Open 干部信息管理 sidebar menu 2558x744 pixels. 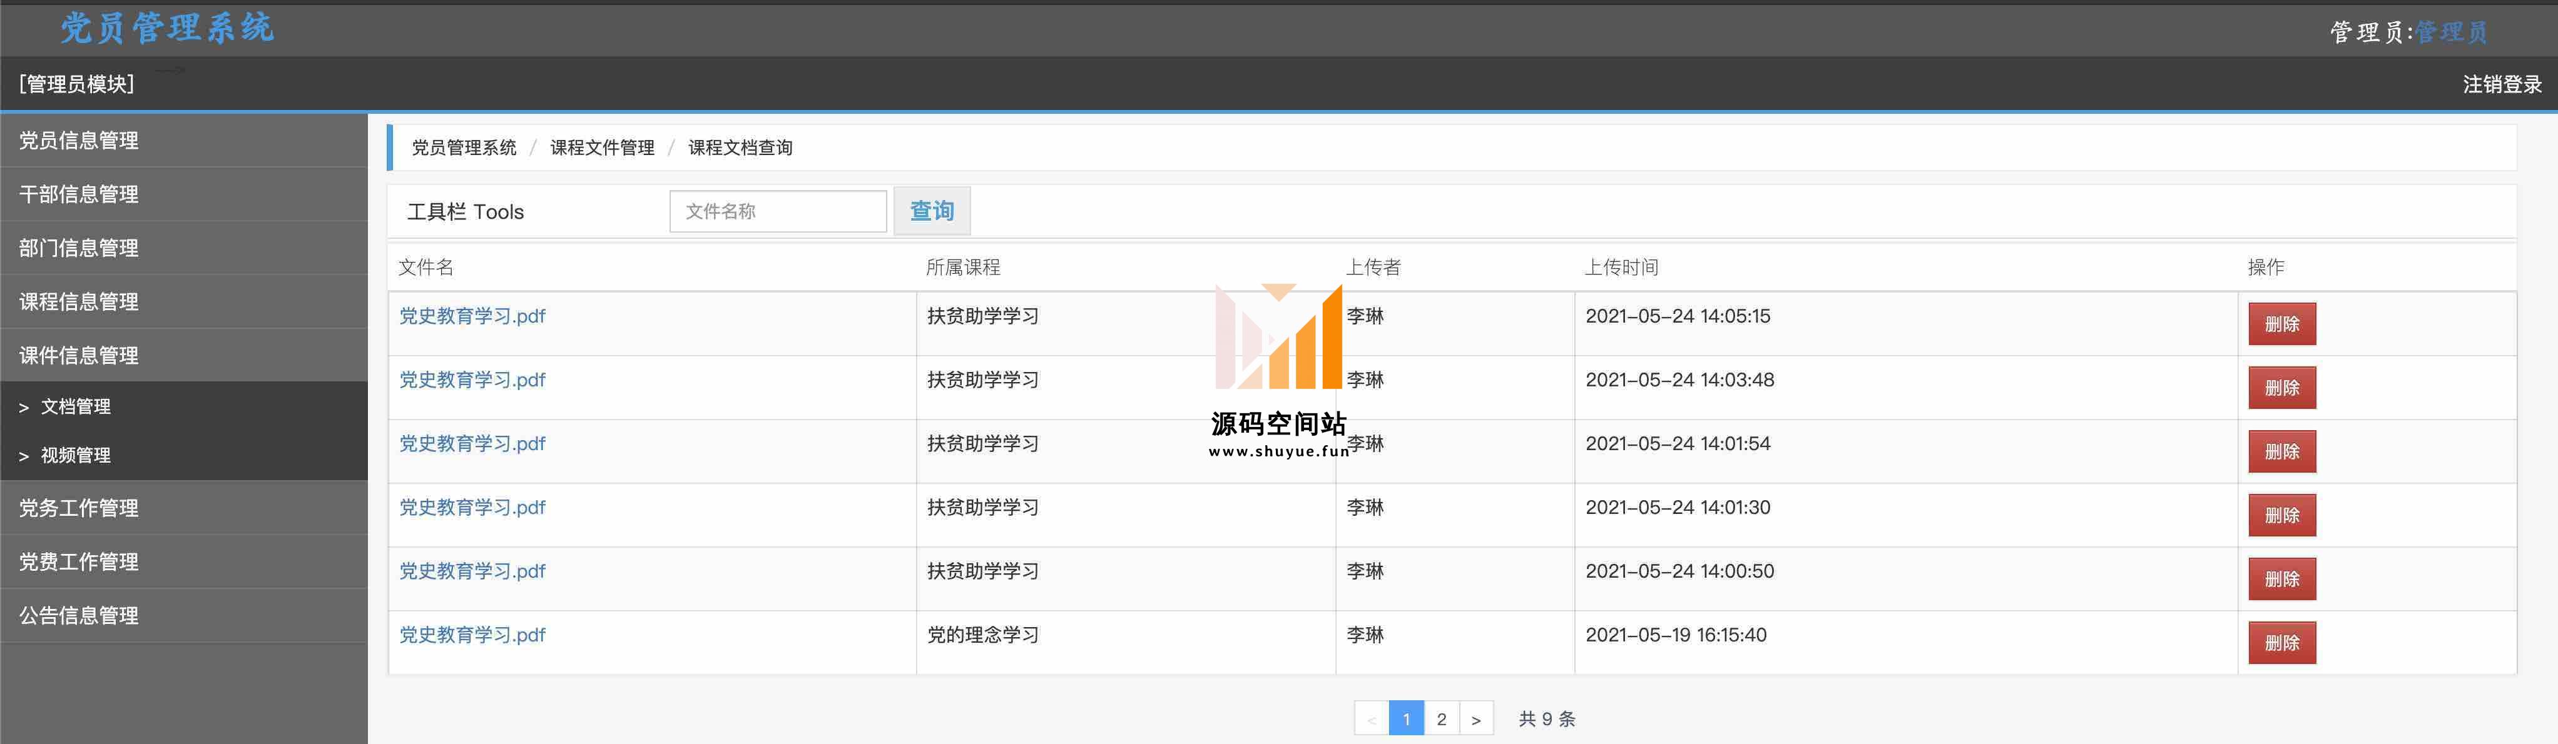[x=184, y=193]
